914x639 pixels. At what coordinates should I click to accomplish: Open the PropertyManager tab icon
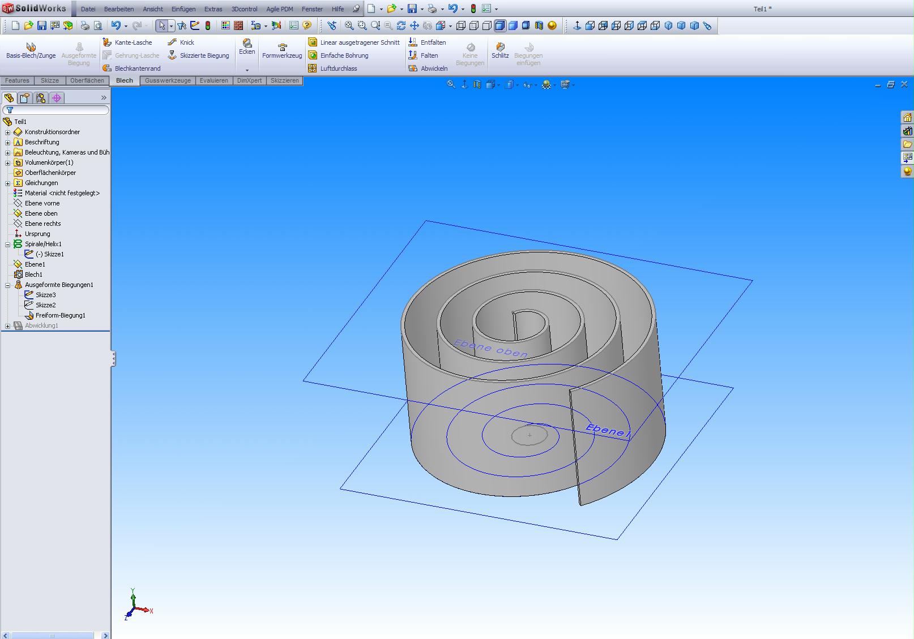click(x=25, y=98)
